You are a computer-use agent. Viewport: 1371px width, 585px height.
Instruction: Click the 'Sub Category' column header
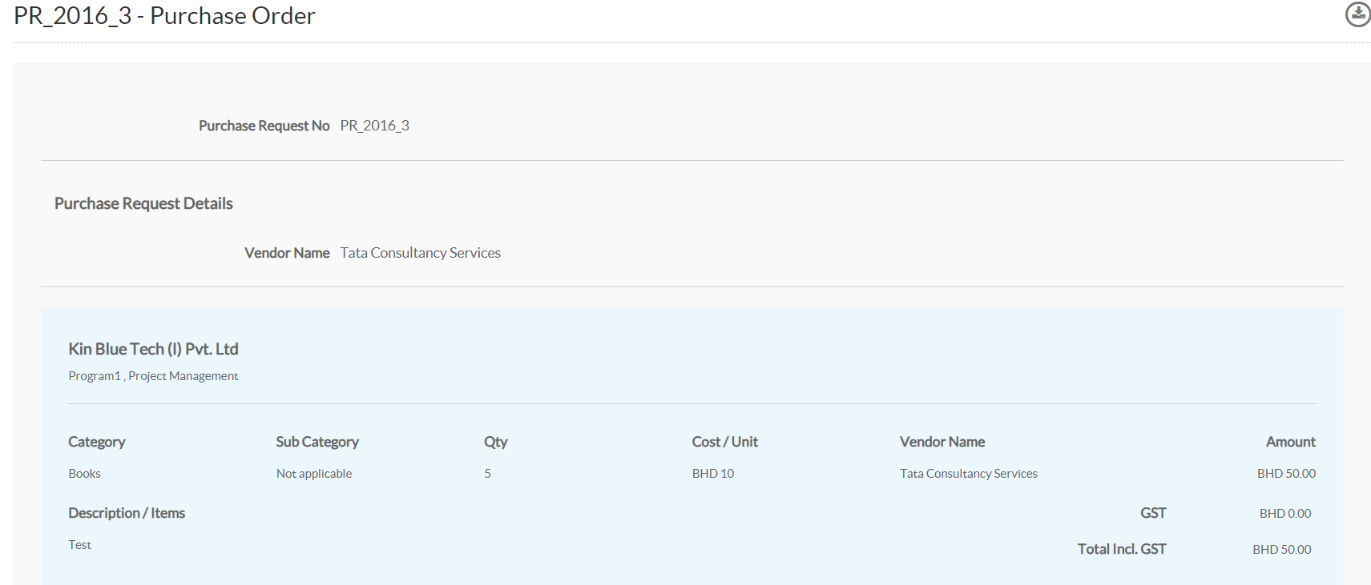click(x=317, y=442)
